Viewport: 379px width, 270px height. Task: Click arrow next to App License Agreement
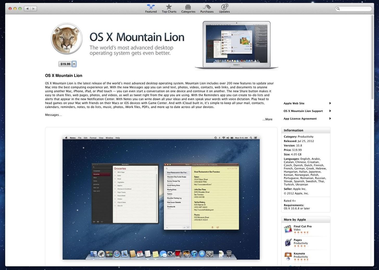[x=330, y=118]
